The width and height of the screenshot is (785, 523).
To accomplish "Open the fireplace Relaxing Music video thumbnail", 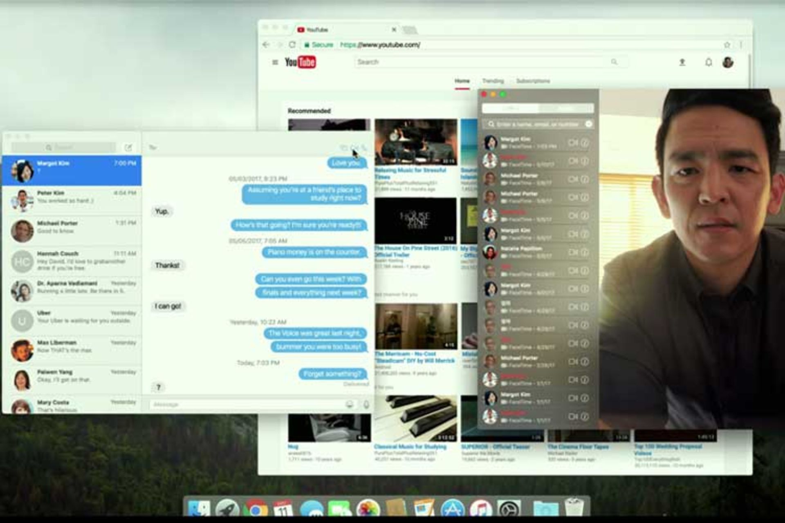I will 416,142.
